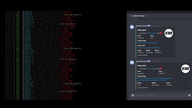The image size is (192, 108).
Task: Click streetmerchant avatar on the 10:50 PM message
Action: point(132,62)
